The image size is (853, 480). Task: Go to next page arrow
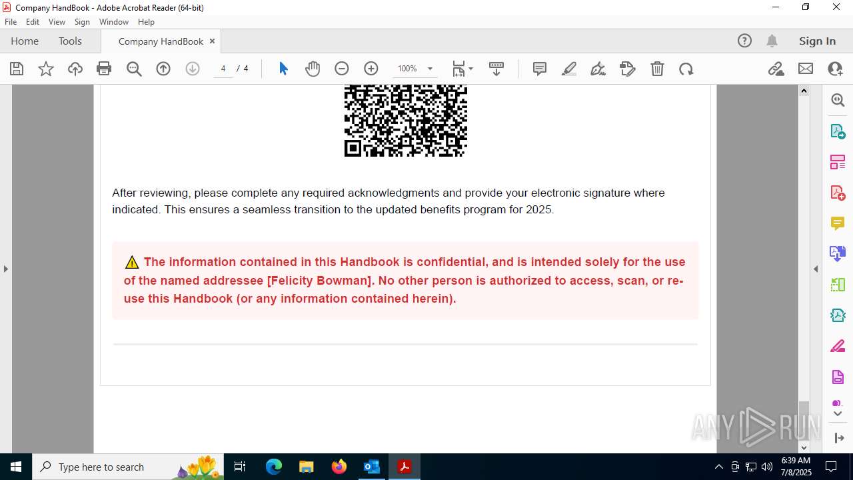click(193, 69)
